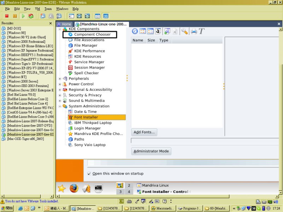The width and height of the screenshot is (283, 212).
Task: Open the Help menu
Action: 75,9
